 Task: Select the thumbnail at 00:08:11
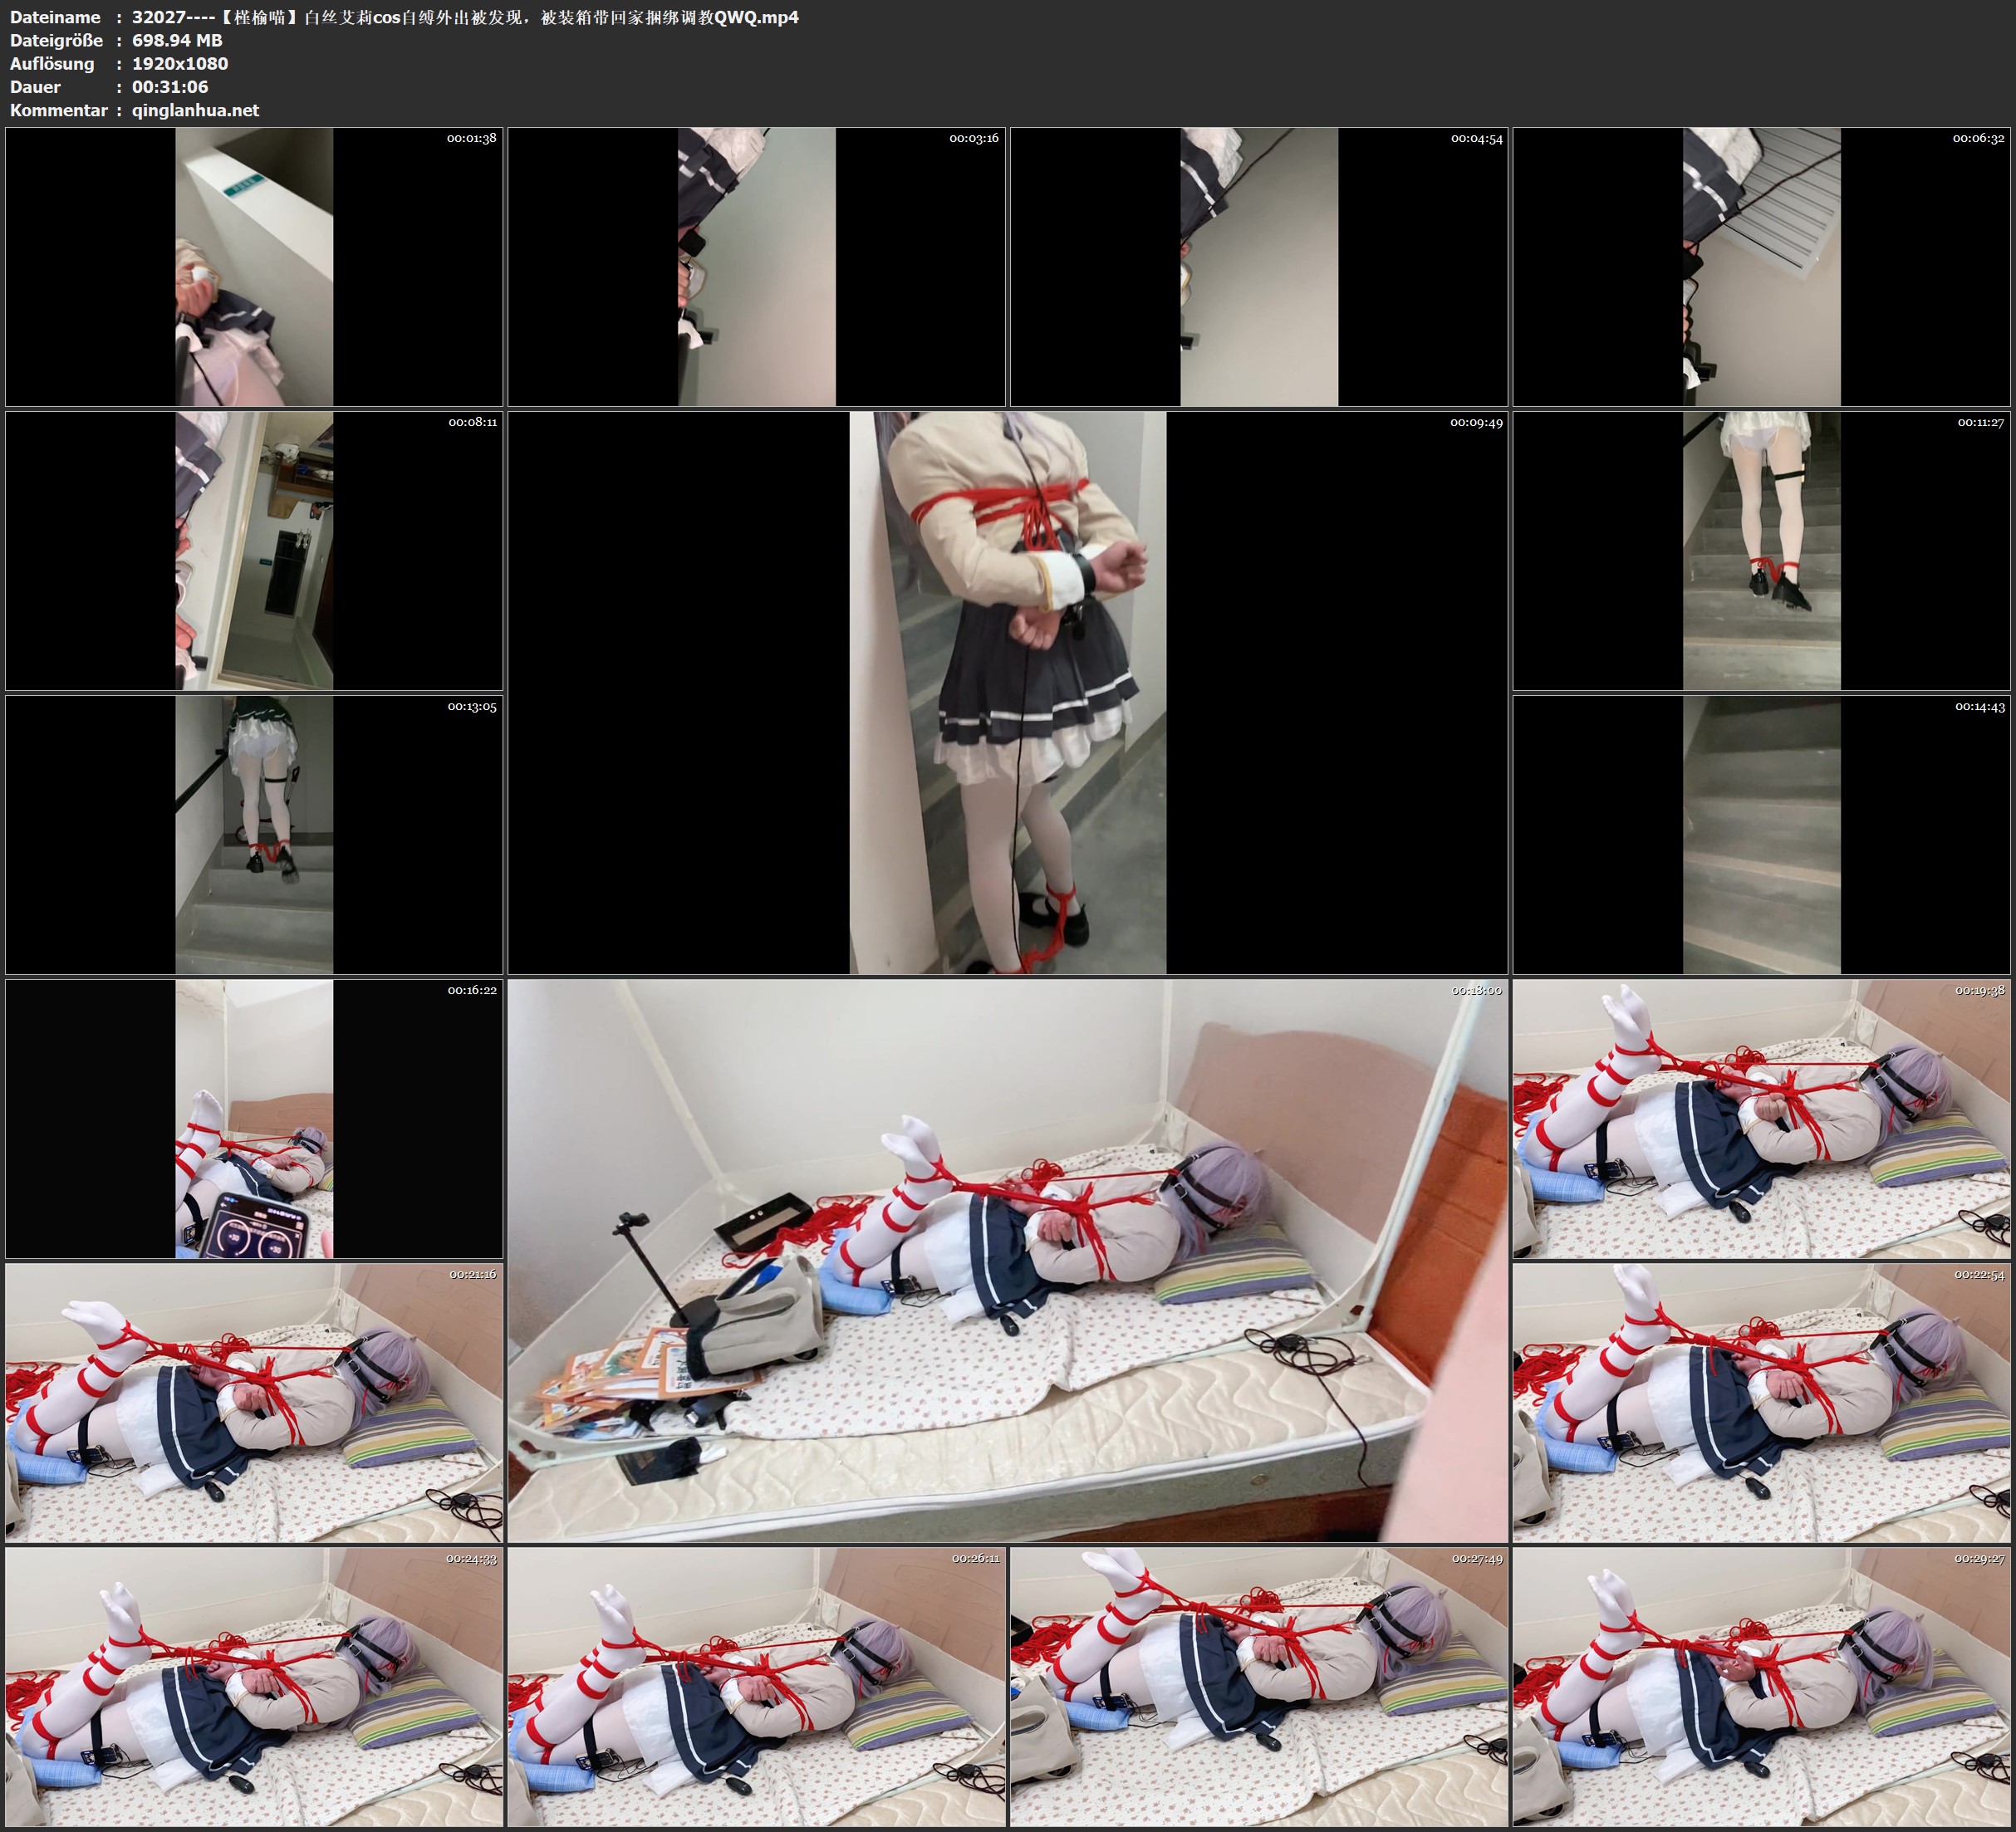pyautogui.click(x=254, y=550)
